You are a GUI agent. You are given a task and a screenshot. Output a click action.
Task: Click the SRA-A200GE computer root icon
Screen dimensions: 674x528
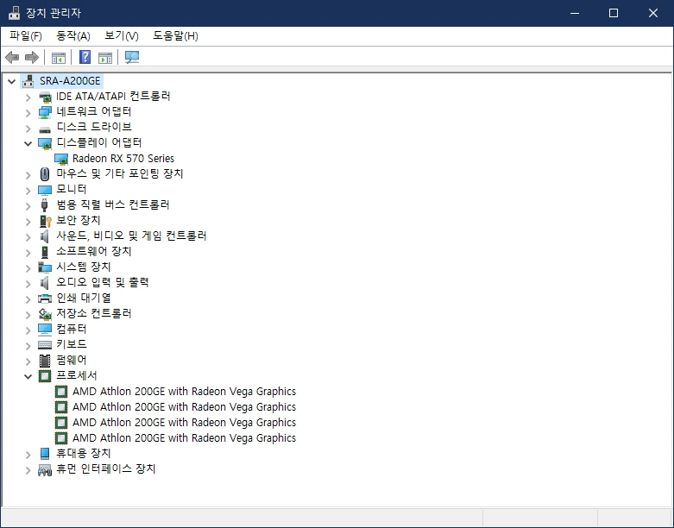point(28,81)
